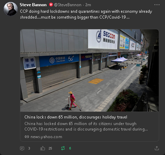This screenshot has height=155, width=165.
Task: Open headline China locks down 65 million
Action: coord(76,117)
